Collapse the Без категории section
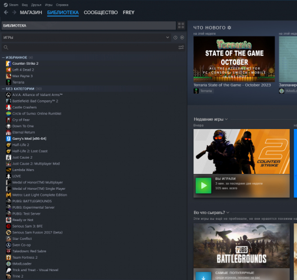 [x=4, y=89]
